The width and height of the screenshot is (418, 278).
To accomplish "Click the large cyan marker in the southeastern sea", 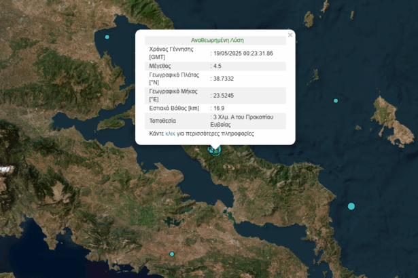I will click(351, 206).
